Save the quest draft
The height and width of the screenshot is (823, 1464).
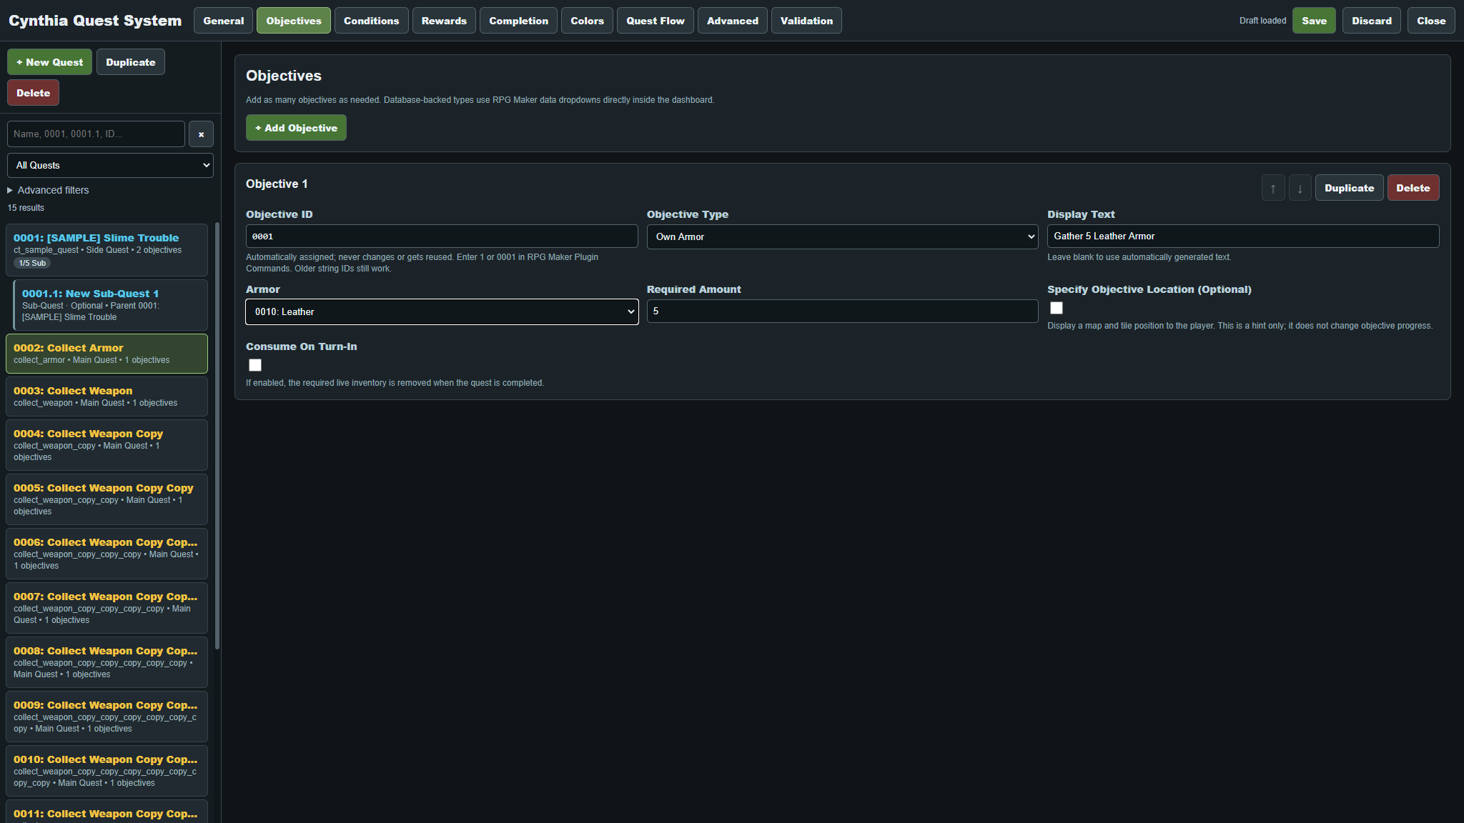tap(1314, 21)
